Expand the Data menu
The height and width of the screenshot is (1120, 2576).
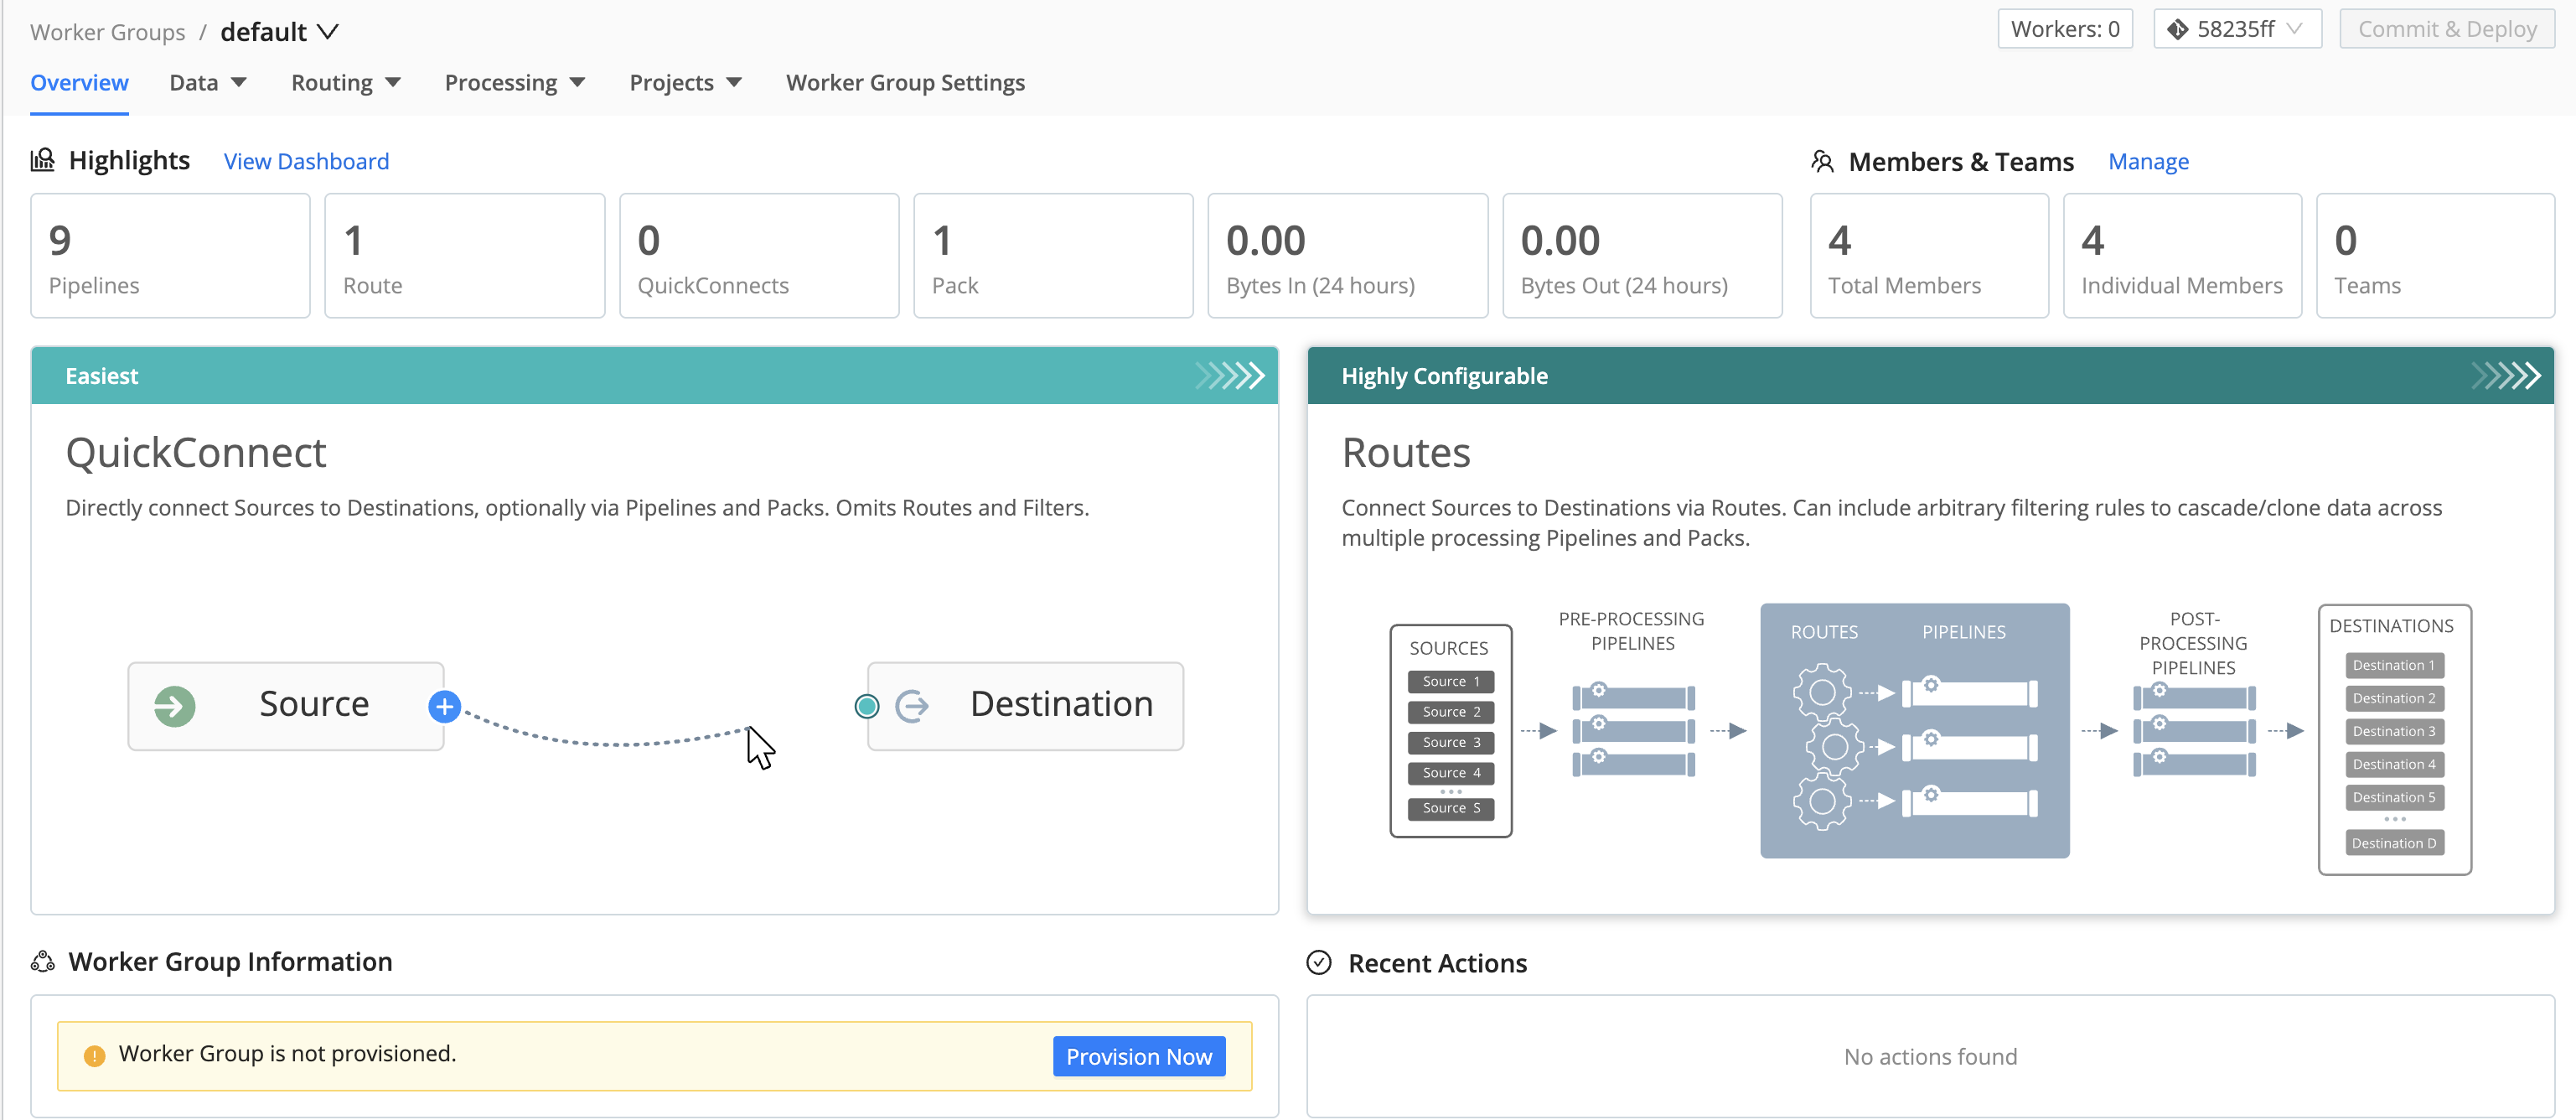207,83
